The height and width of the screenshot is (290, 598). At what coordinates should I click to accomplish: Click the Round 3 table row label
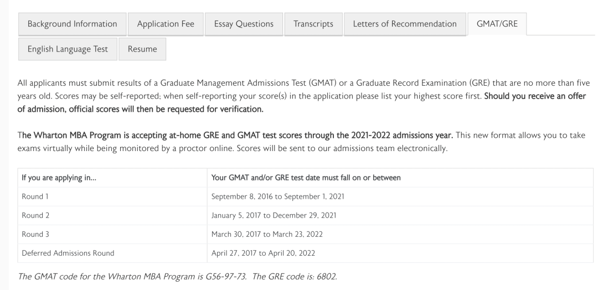(x=35, y=234)
